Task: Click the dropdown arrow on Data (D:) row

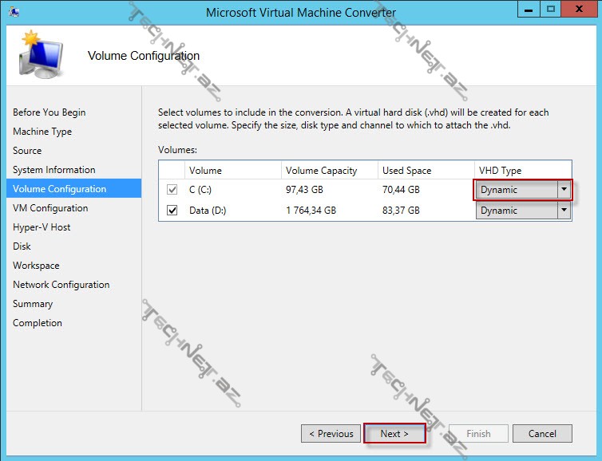Action: 564,211
